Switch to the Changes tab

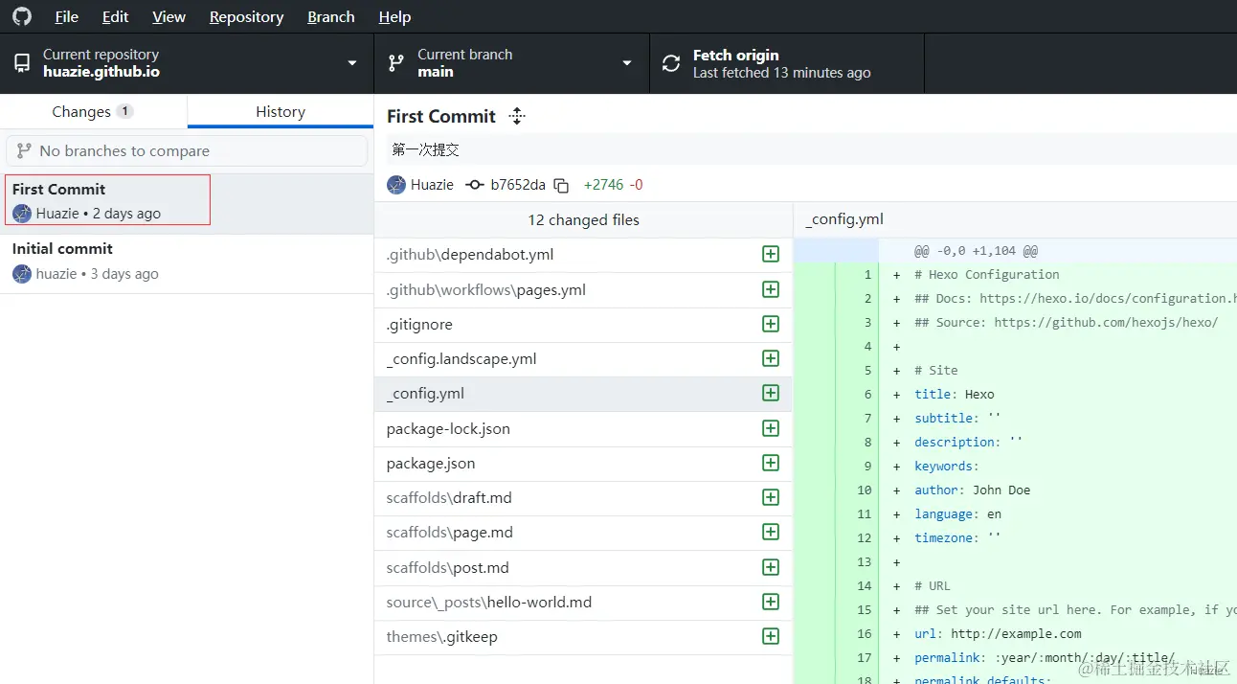tap(93, 111)
